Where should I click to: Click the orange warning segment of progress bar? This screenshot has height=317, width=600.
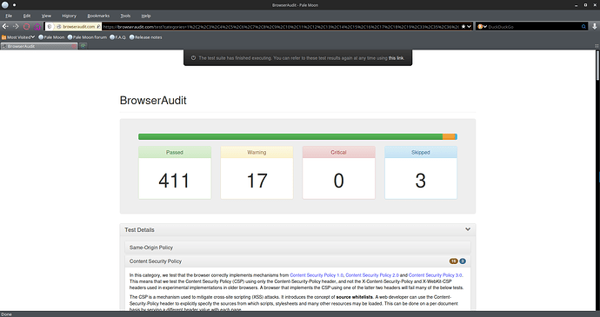point(449,136)
